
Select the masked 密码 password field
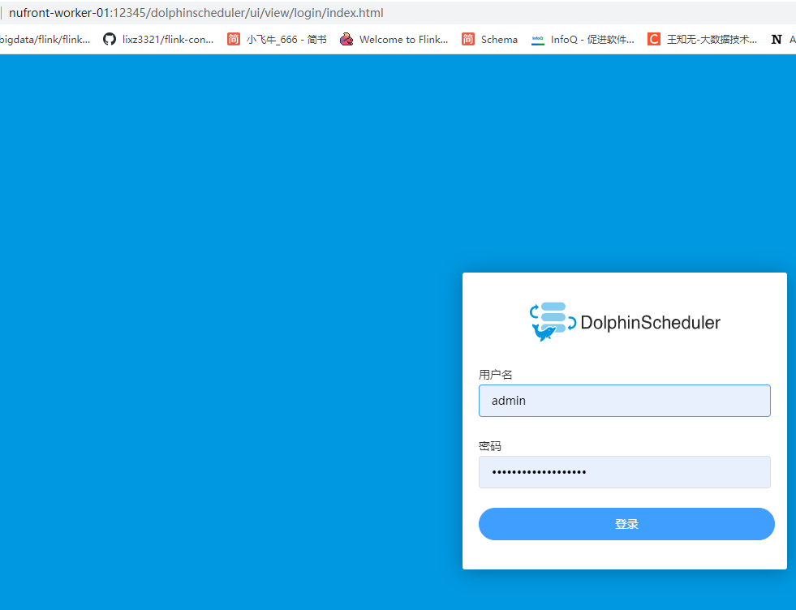(624, 472)
